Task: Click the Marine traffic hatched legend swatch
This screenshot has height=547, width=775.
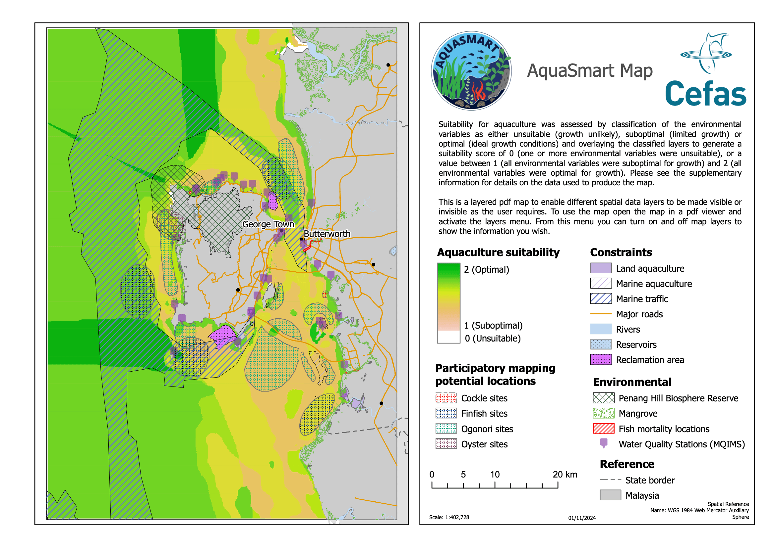Action: [x=601, y=298]
